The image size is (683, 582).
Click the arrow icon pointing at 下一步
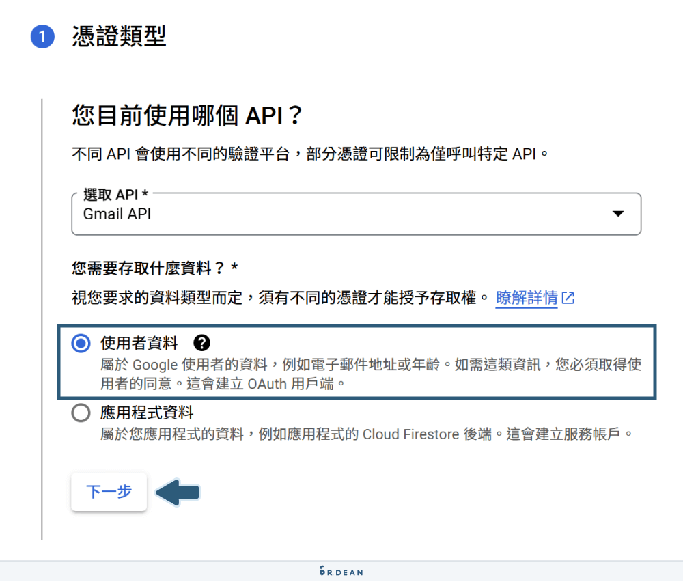(176, 491)
